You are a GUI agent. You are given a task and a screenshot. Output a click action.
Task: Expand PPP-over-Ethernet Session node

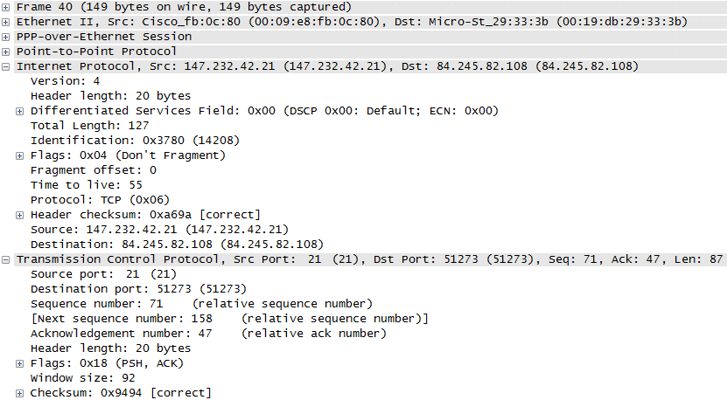[x=5, y=37]
